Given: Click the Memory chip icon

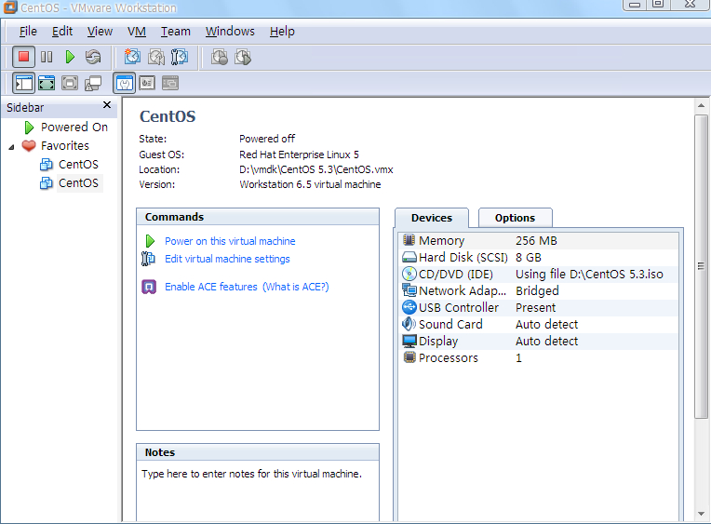Looking at the screenshot, I should pos(409,240).
